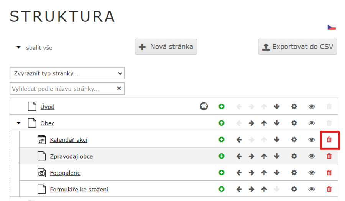
Task: Click the homepage icon in Úvod row
Action: coord(204,107)
